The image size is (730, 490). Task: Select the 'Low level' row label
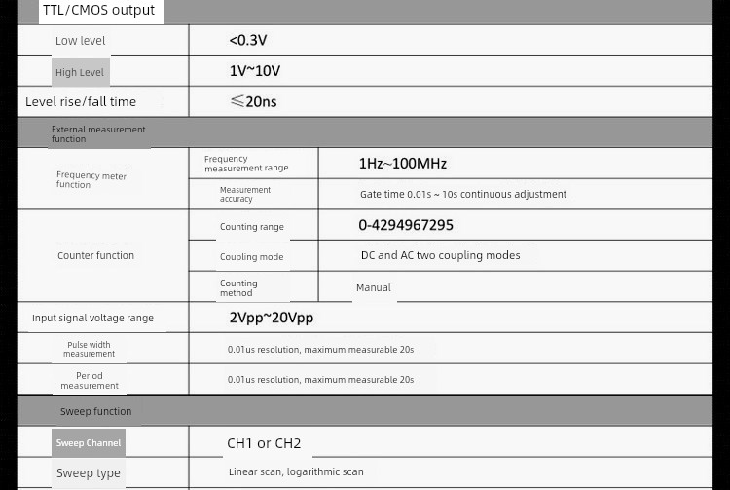pos(80,41)
